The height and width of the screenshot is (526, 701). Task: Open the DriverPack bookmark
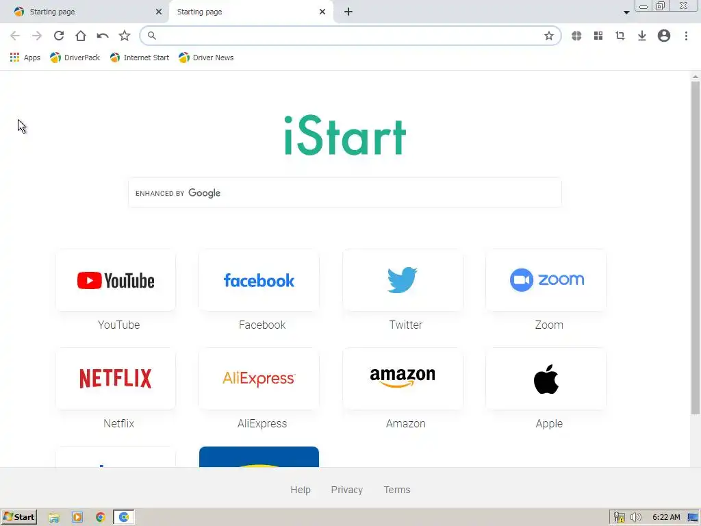pyautogui.click(x=75, y=58)
